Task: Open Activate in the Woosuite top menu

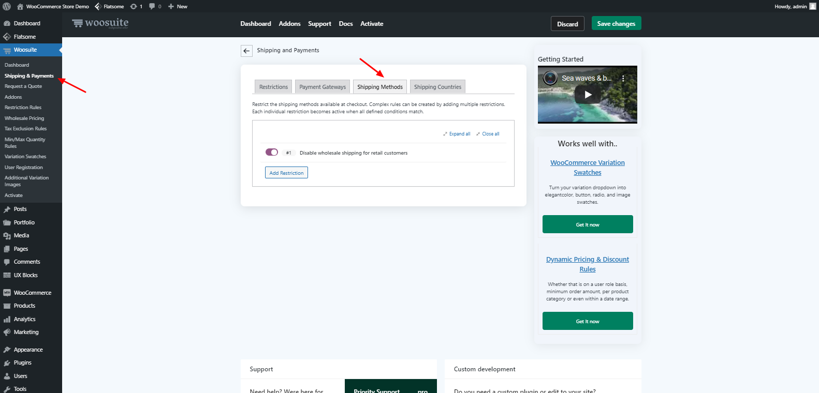Action: click(x=372, y=24)
